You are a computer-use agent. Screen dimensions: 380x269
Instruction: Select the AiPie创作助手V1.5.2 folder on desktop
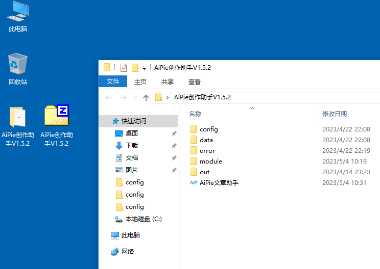[x=18, y=126]
